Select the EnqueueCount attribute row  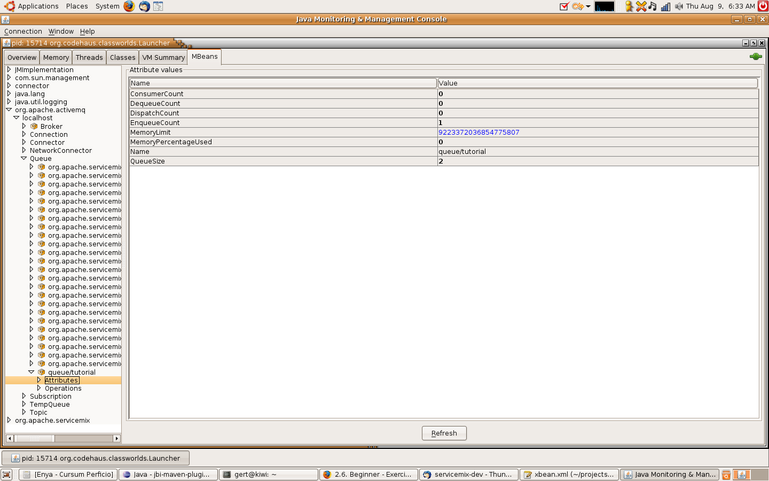pos(444,123)
